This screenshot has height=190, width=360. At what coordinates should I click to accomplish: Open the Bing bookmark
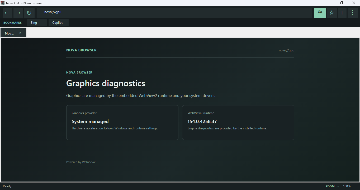click(x=37, y=23)
